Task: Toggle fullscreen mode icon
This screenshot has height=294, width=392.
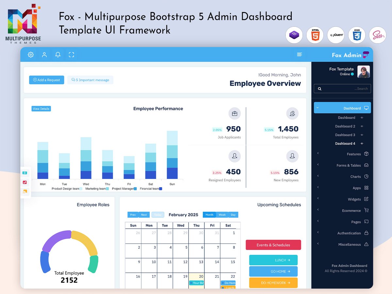Action: click(x=72, y=55)
